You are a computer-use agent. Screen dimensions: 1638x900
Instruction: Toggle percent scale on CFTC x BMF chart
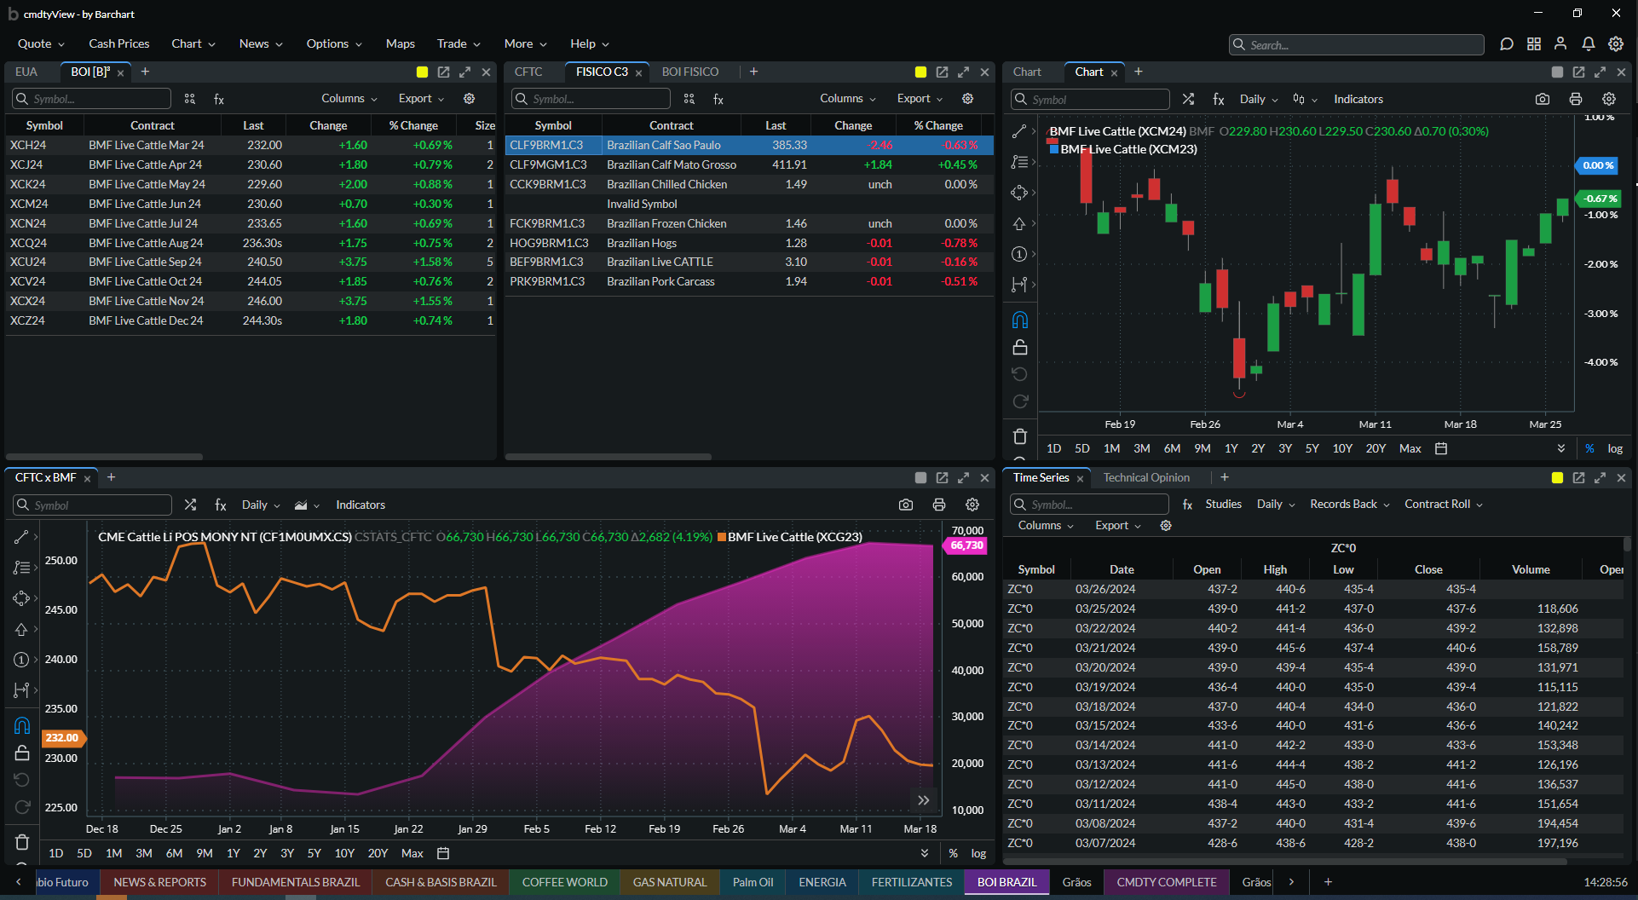953,853
